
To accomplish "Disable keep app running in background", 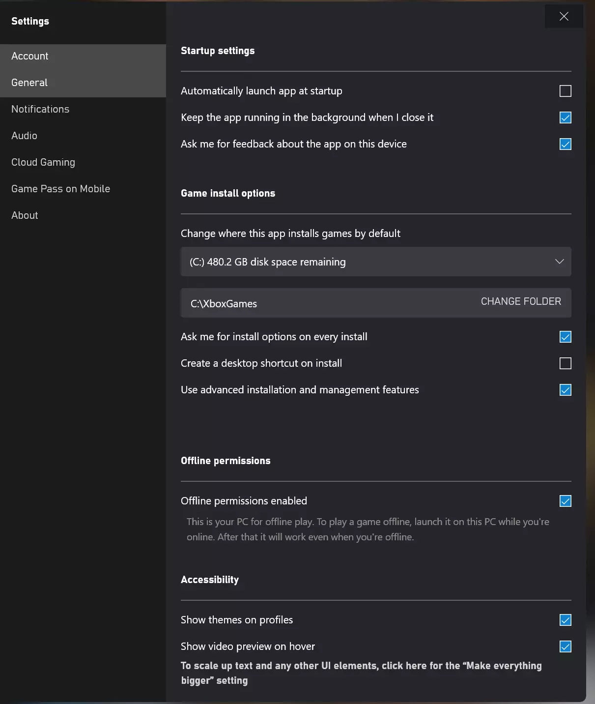I will [566, 117].
